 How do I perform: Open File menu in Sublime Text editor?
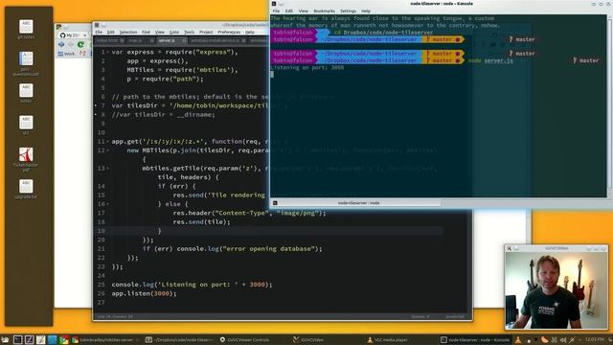click(99, 32)
